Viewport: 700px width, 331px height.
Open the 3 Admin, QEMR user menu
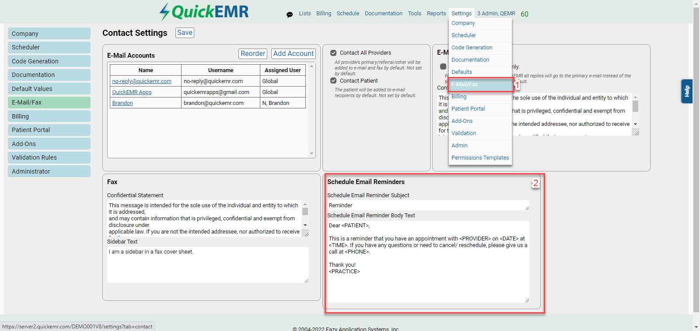tap(496, 14)
